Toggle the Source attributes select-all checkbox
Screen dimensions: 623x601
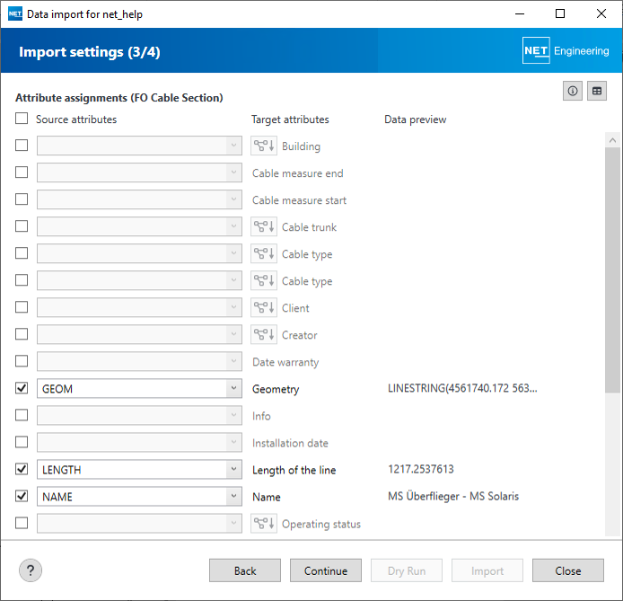[22, 119]
